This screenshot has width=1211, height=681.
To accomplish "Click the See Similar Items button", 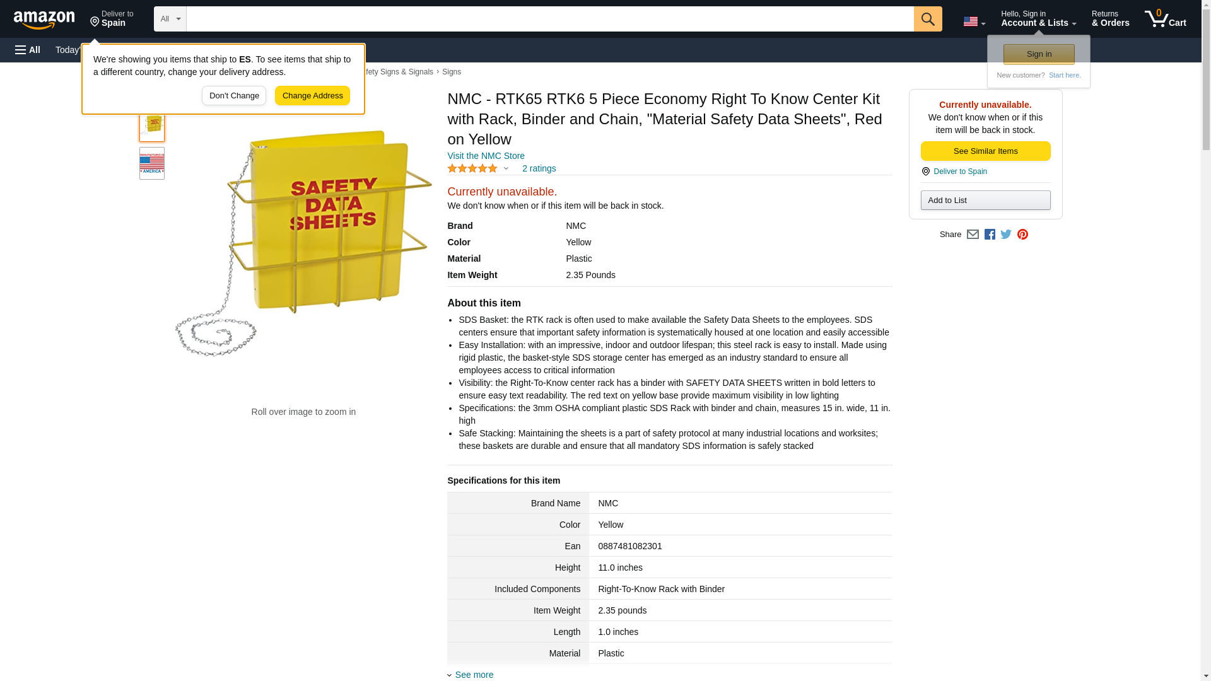I will click(x=985, y=151).
